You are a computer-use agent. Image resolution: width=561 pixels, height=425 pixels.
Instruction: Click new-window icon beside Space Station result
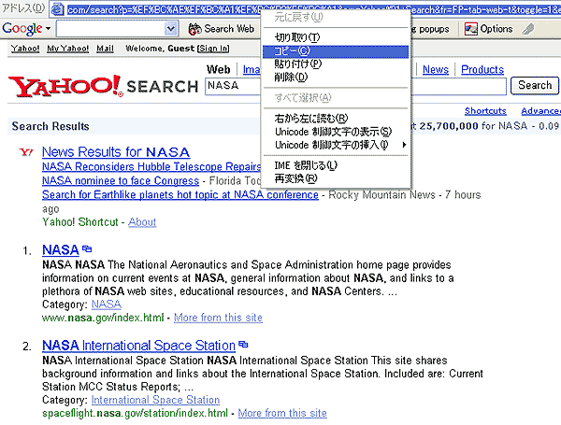[243, 345]
